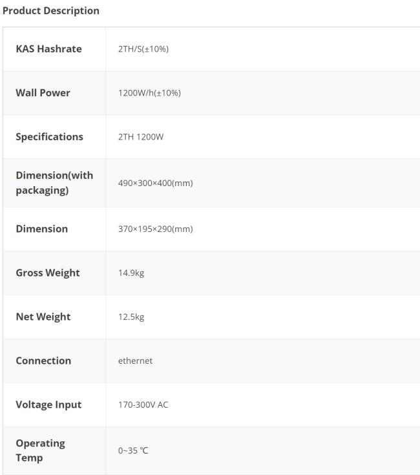
Task: Select the Dimension(with packaging) label
Action: coord(54,183)
